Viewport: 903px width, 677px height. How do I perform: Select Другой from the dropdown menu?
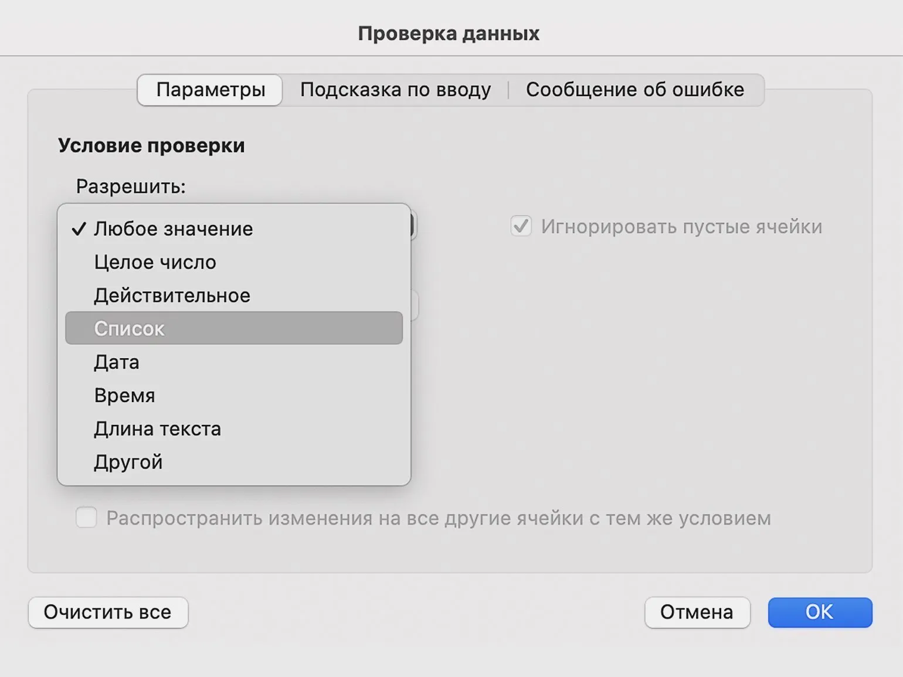(128, 462)
